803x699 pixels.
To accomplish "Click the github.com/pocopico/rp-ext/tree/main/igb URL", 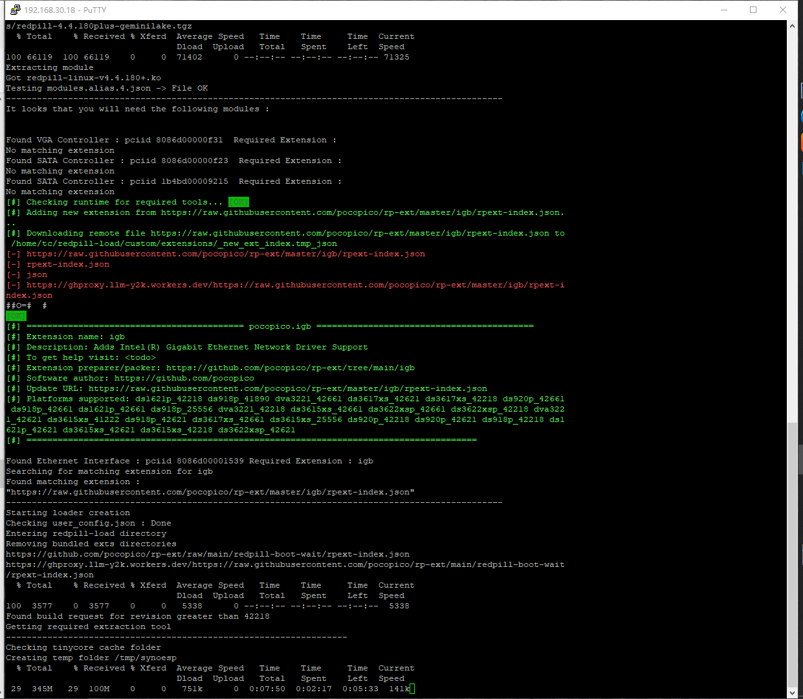I will [290, 368].
